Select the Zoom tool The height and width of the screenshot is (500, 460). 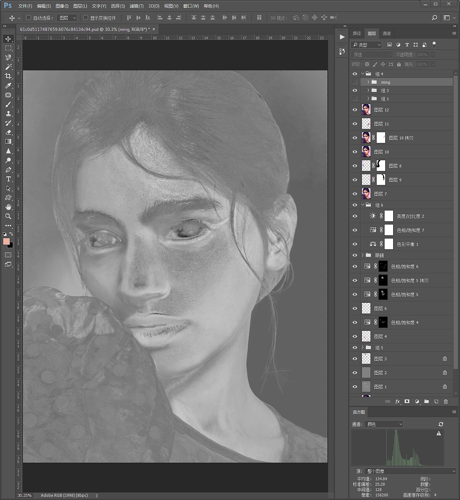pyautogui.click(x=8, y=216)
